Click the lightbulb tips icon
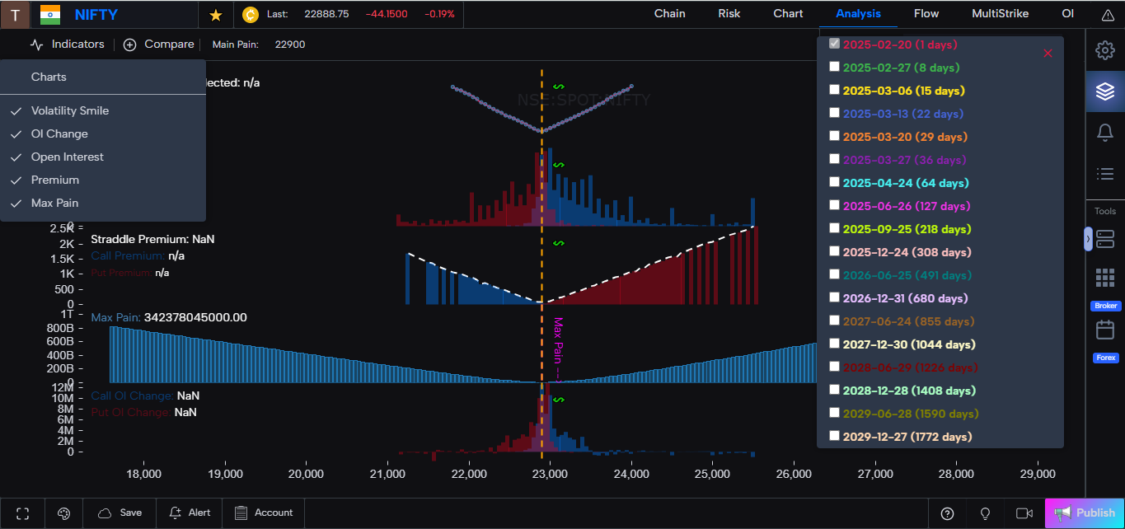Image resolution: width=1125 pixels, height=529 pixels. 986,513
